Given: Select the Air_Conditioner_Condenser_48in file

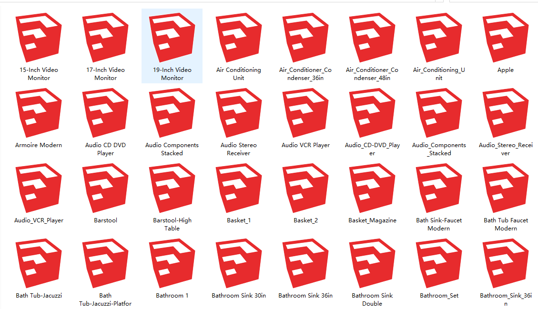Looking at the screenshot, I should pos(372,37).
